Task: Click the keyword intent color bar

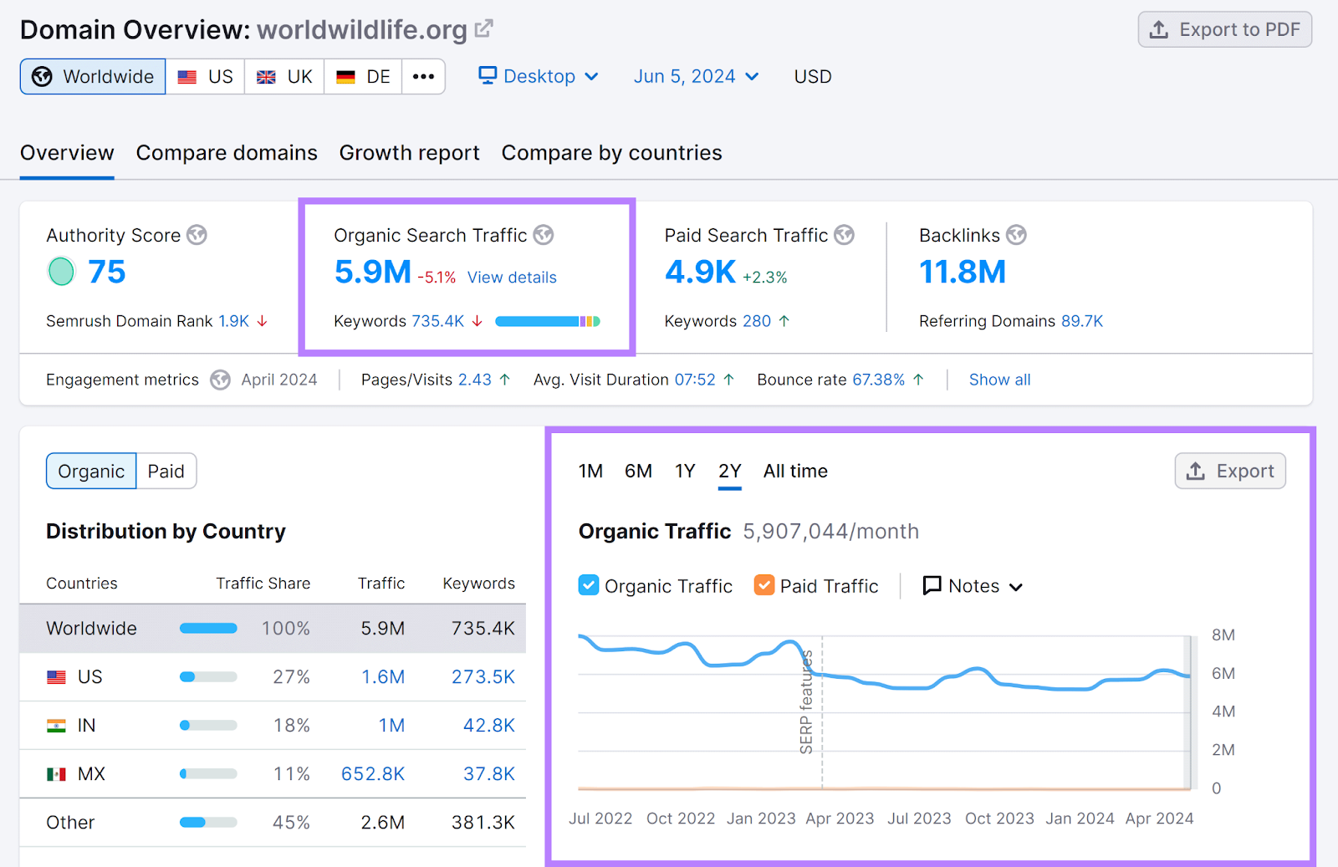Action: [548, 320]
